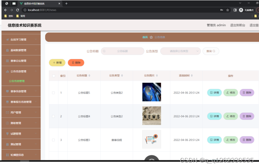Click the 新增 add button
Screen dimensions: 259x167
click(57, 63)
